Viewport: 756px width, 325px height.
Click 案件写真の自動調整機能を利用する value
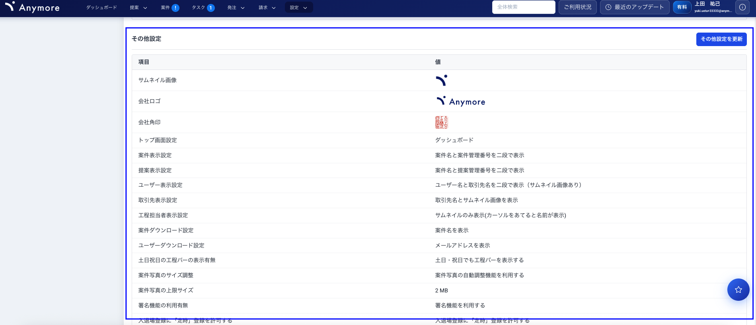click(x=479, y=275)
